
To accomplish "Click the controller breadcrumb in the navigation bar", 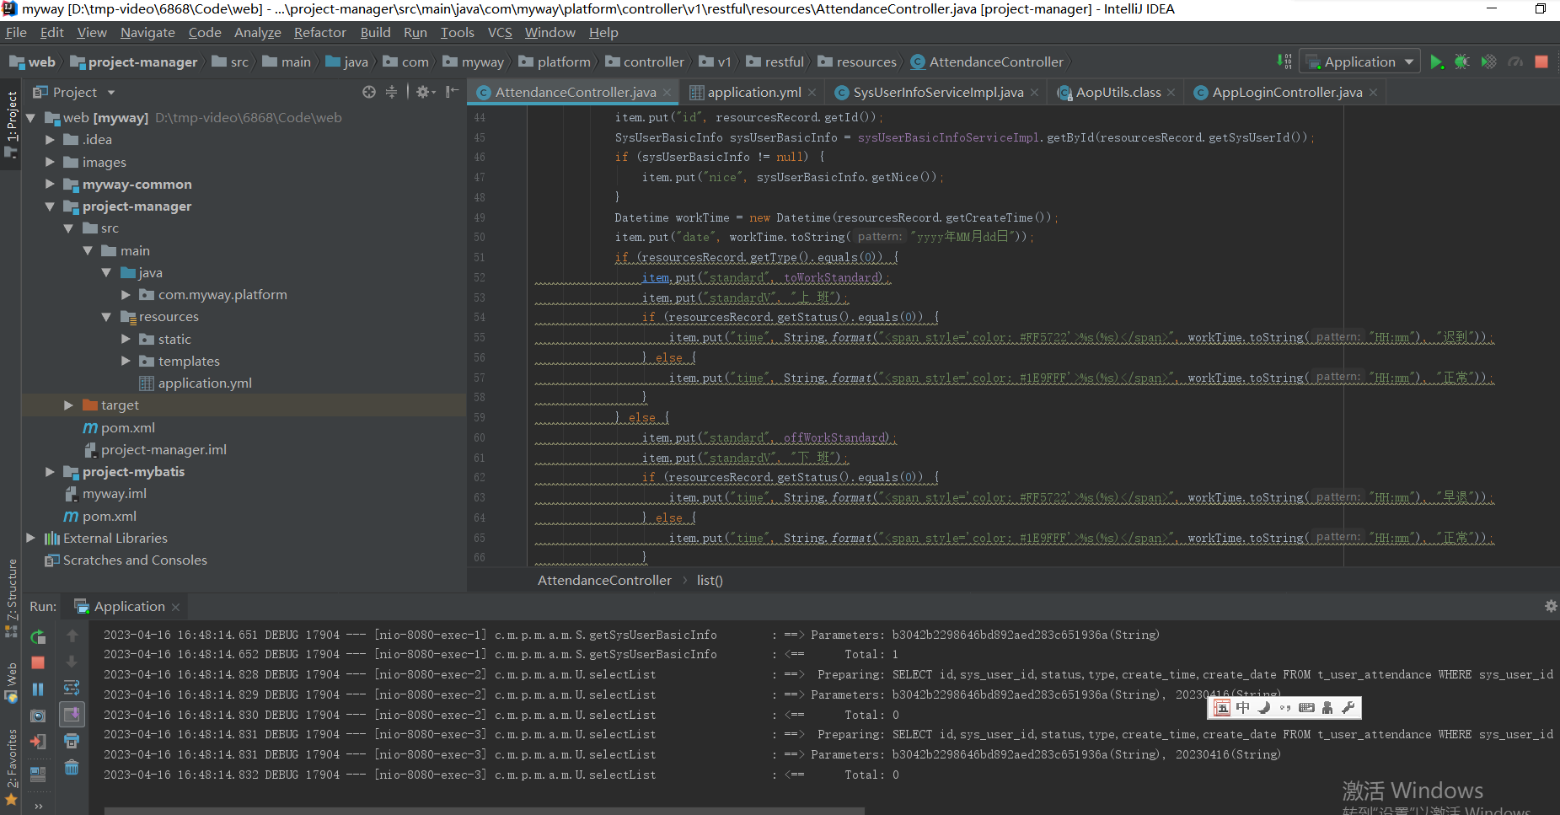I will click(644, 62).
